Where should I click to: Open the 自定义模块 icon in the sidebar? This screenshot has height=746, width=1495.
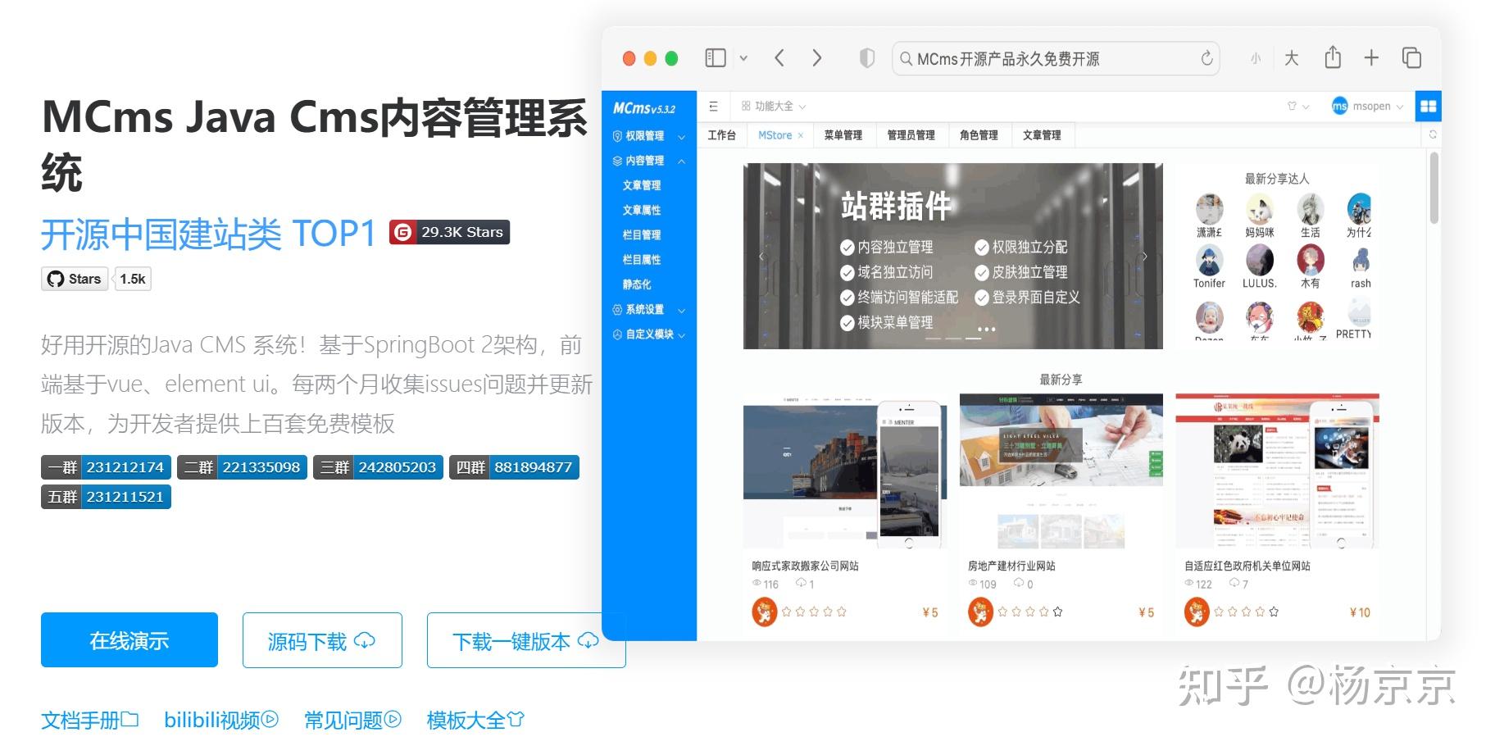coord(616,334)
